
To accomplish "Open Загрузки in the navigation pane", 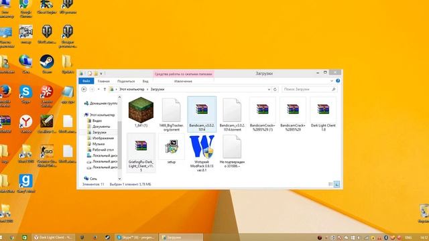I will click(x=97, y=133).
